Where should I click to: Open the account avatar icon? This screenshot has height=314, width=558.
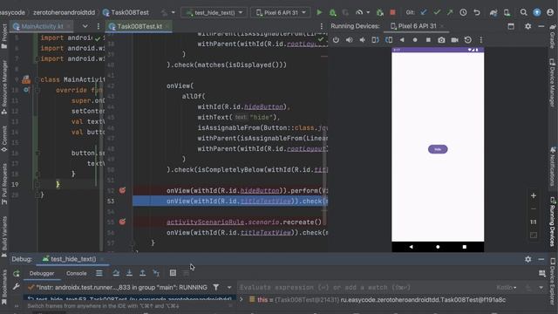[x=550, y=12]
